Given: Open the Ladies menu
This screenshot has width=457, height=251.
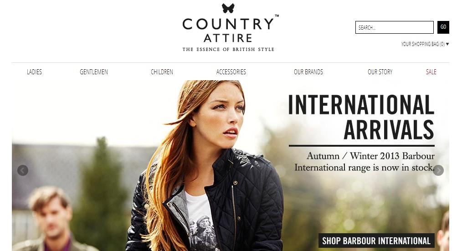Looking at the screenshot, I should (34, 72).
